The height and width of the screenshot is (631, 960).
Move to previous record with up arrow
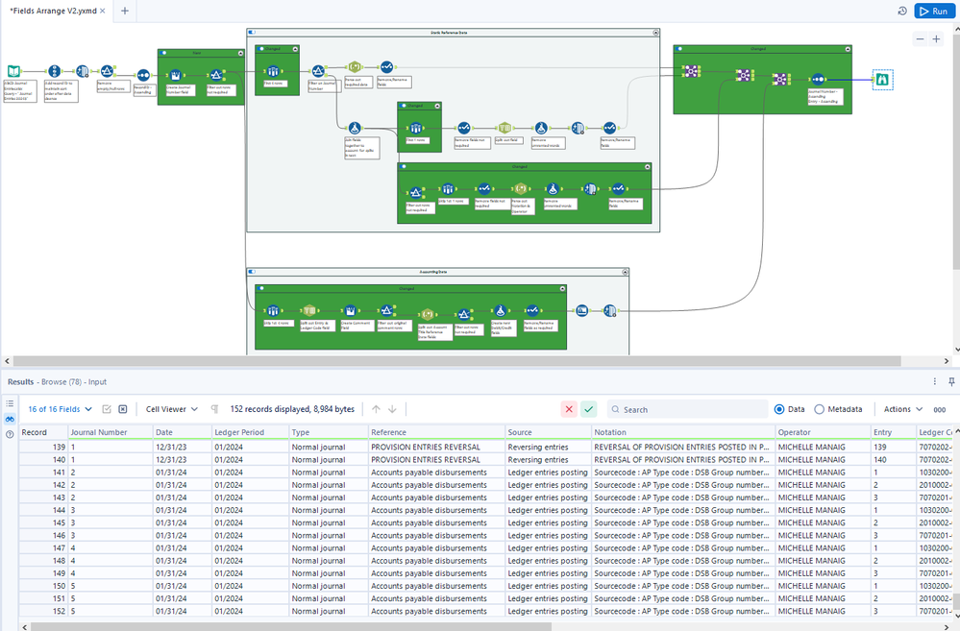coord(376,409)
